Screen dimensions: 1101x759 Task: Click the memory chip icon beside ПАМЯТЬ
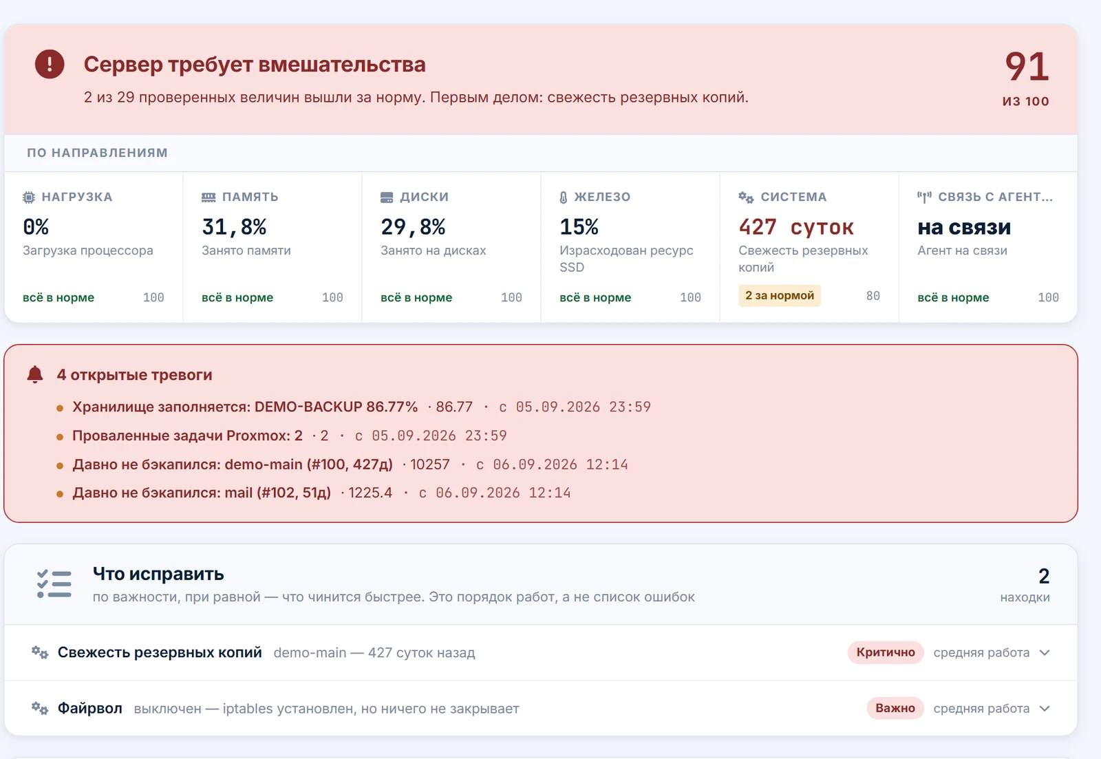[x=209, y=197]
